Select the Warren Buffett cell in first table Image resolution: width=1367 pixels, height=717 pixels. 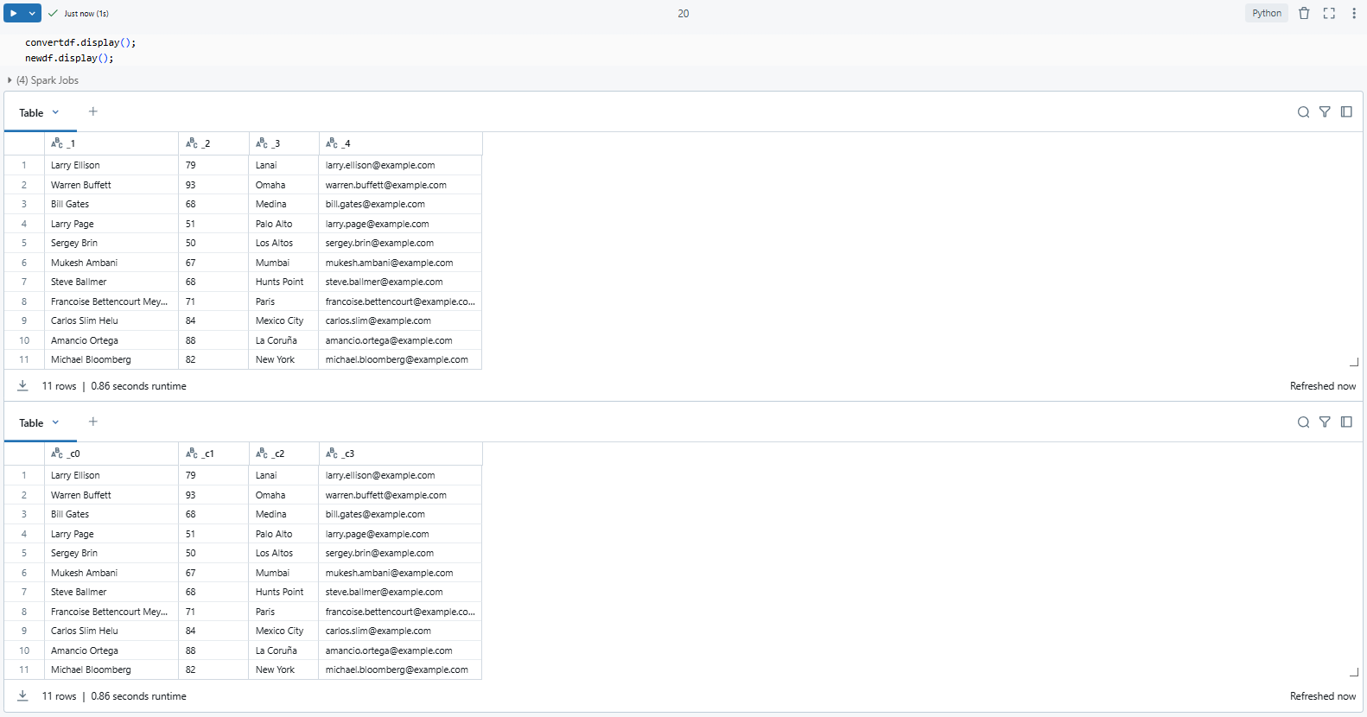[81, 185]
